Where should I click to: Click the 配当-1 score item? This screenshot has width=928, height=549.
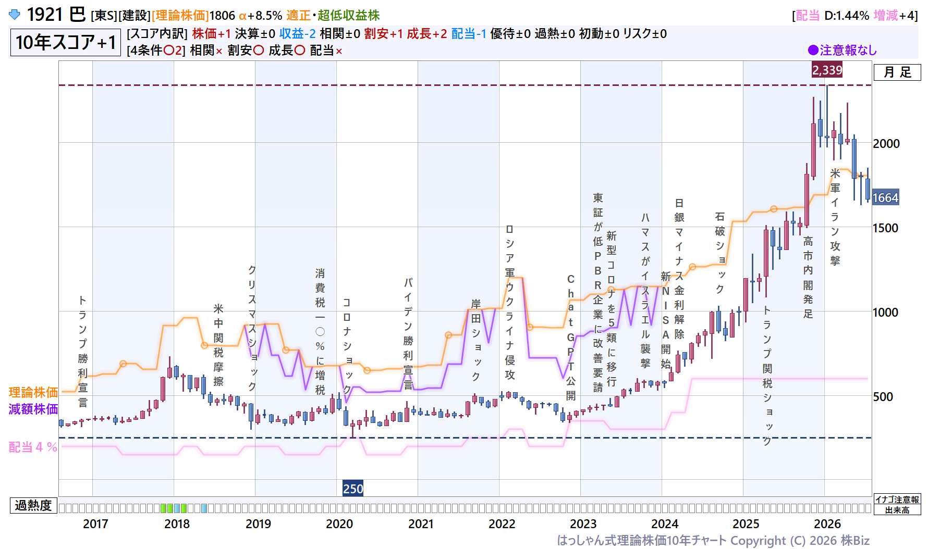click(469, 34)
